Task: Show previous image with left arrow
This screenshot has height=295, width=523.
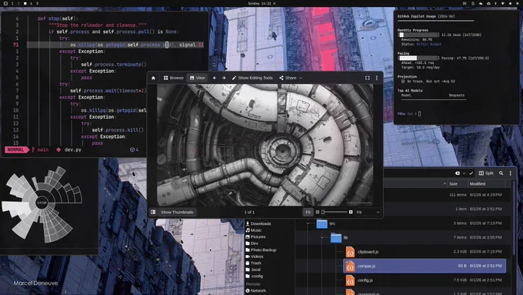Action: pyautogui.click(x=215, y=78)
